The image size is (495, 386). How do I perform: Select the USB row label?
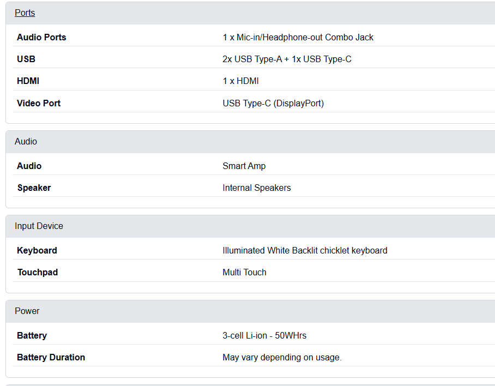pos(26,59)
